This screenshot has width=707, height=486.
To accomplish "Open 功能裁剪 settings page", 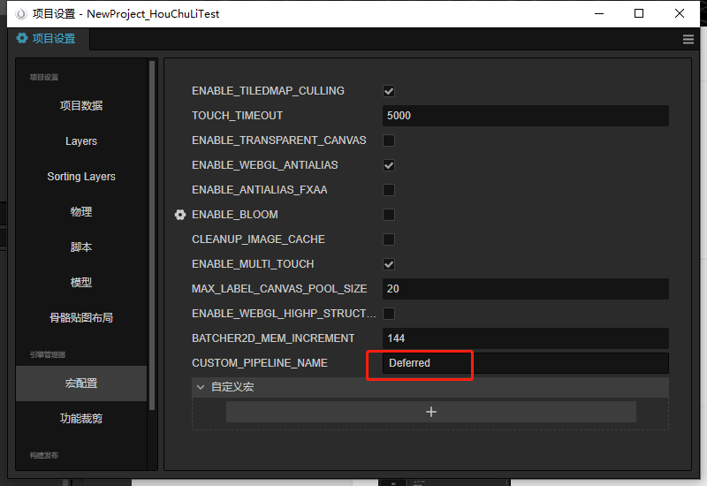I will pyautogui.click(x=81, y=418).
